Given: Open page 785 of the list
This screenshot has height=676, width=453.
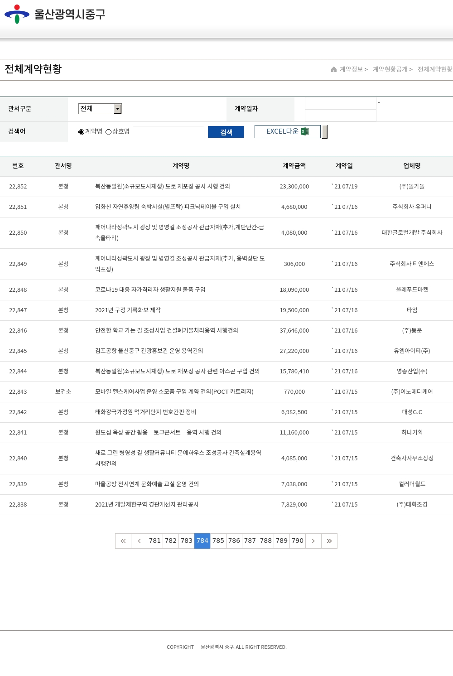Looking at the screenshot, I should (218, 541).
